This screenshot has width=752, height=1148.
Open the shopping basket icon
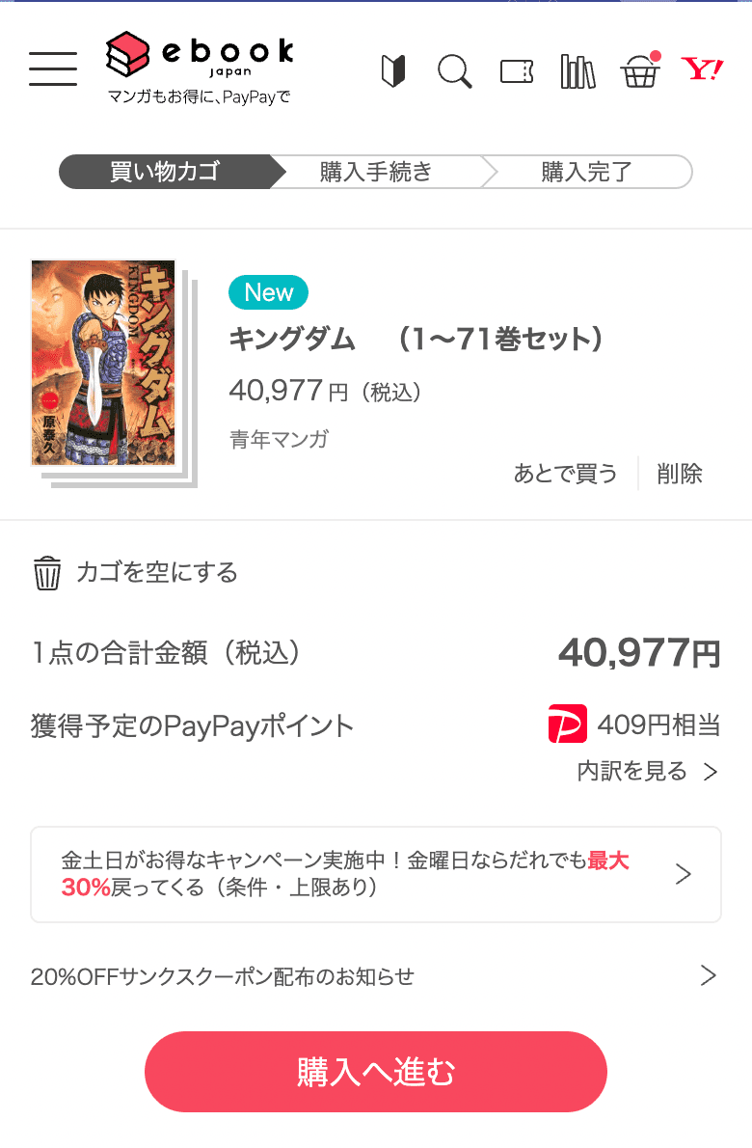639,71
